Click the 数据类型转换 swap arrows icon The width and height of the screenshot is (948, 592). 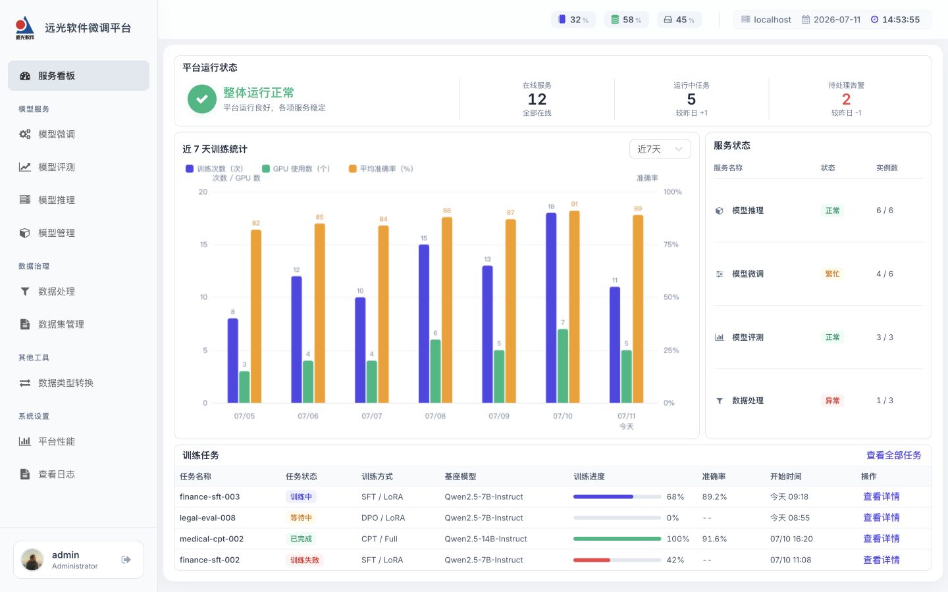[x=25, y=383]
